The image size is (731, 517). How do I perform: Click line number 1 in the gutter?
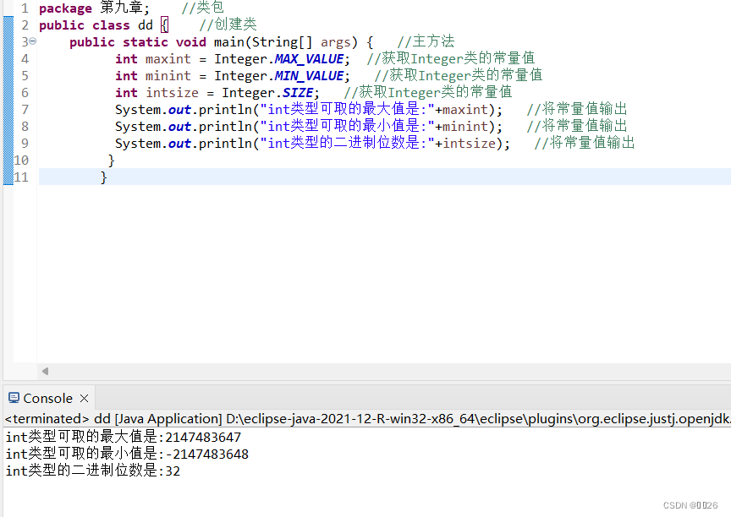(25, 8)
